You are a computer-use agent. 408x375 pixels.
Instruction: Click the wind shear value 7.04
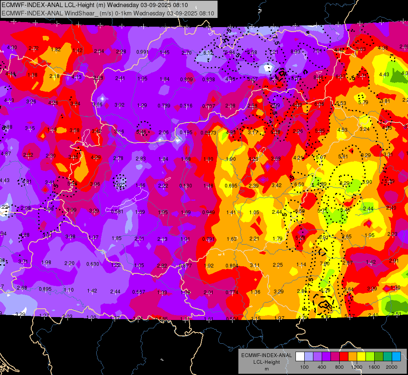pos(317,51)
